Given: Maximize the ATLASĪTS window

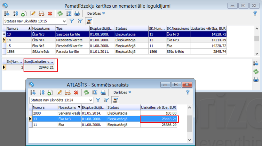Looking at the screenshot, I should tap(176, 85).
